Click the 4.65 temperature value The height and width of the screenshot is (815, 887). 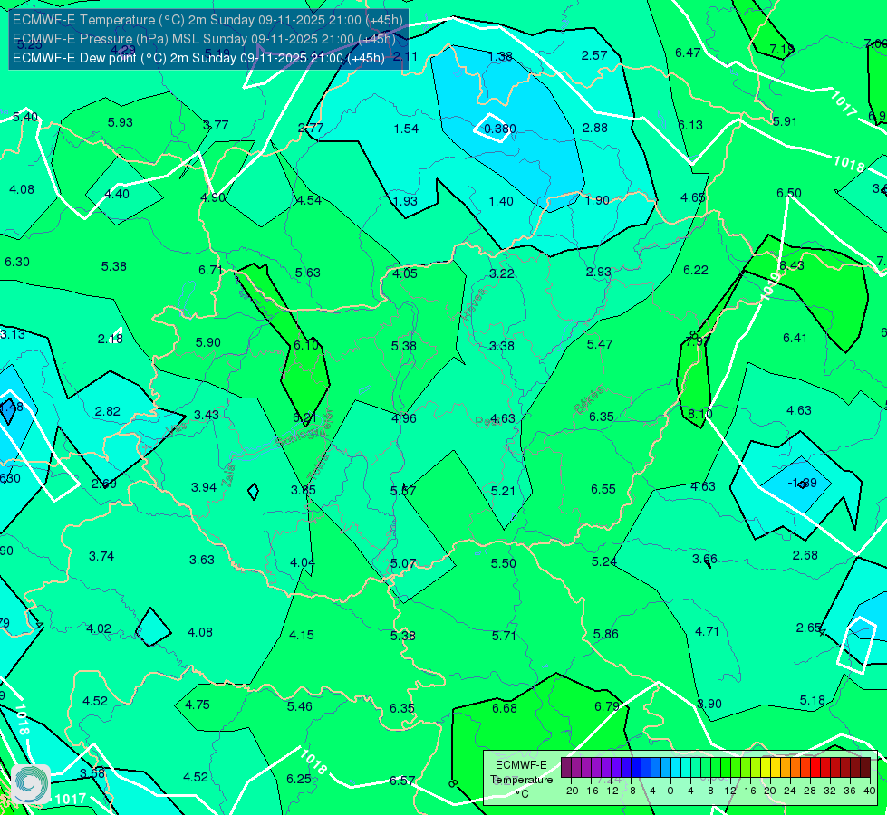(693, 198)
